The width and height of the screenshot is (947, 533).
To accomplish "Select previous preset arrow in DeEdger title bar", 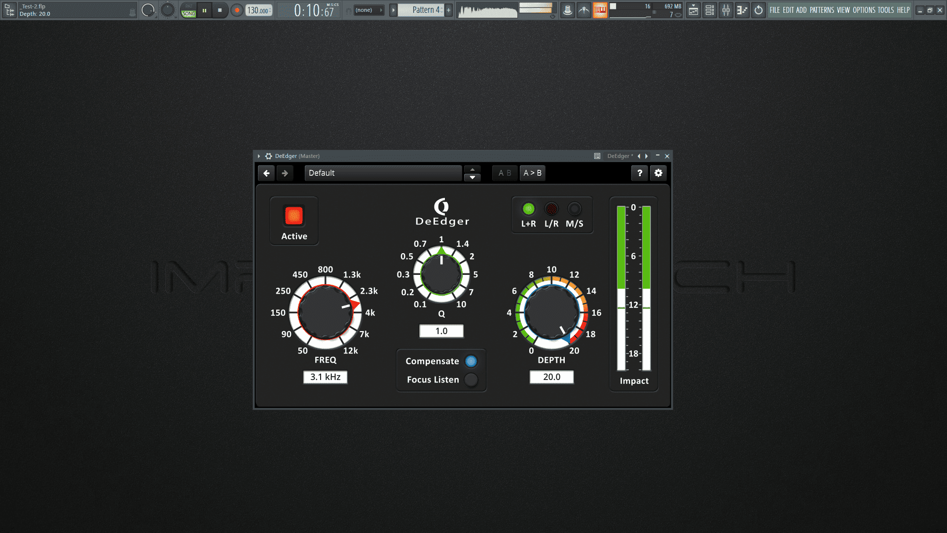I will [639, 156].
